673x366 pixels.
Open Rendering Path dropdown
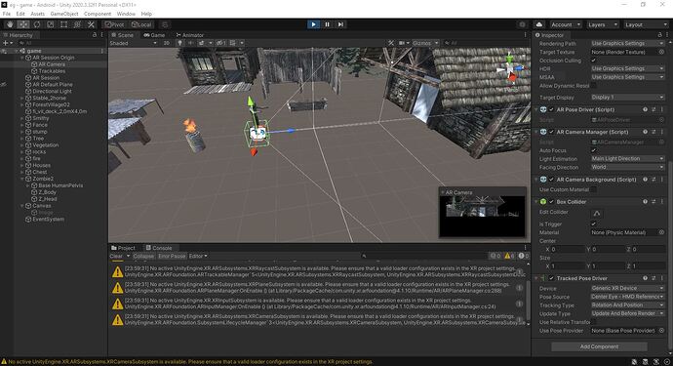pyautogui.click(x=627, y=43)
